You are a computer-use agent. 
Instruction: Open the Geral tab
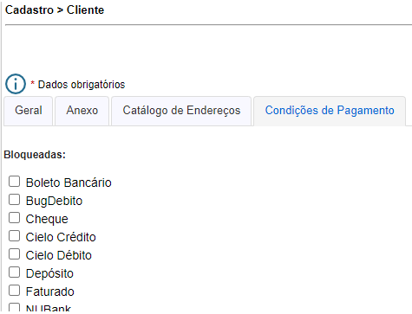coord(29,111)
